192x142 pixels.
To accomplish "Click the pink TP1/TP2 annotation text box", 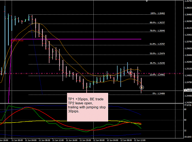I will point(88,107).
